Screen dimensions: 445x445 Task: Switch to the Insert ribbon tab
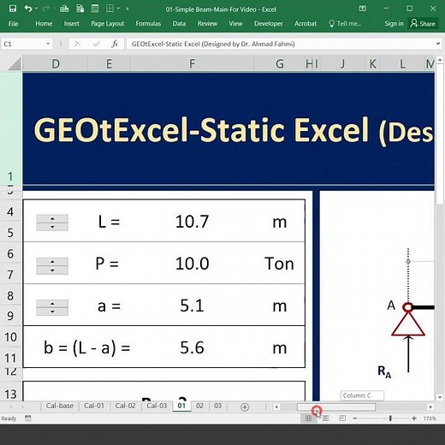(71, 24)
